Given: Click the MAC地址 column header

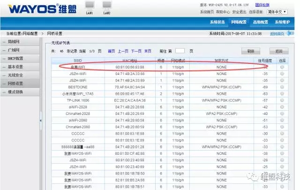Looking at the screenshot, I should 130,61.
